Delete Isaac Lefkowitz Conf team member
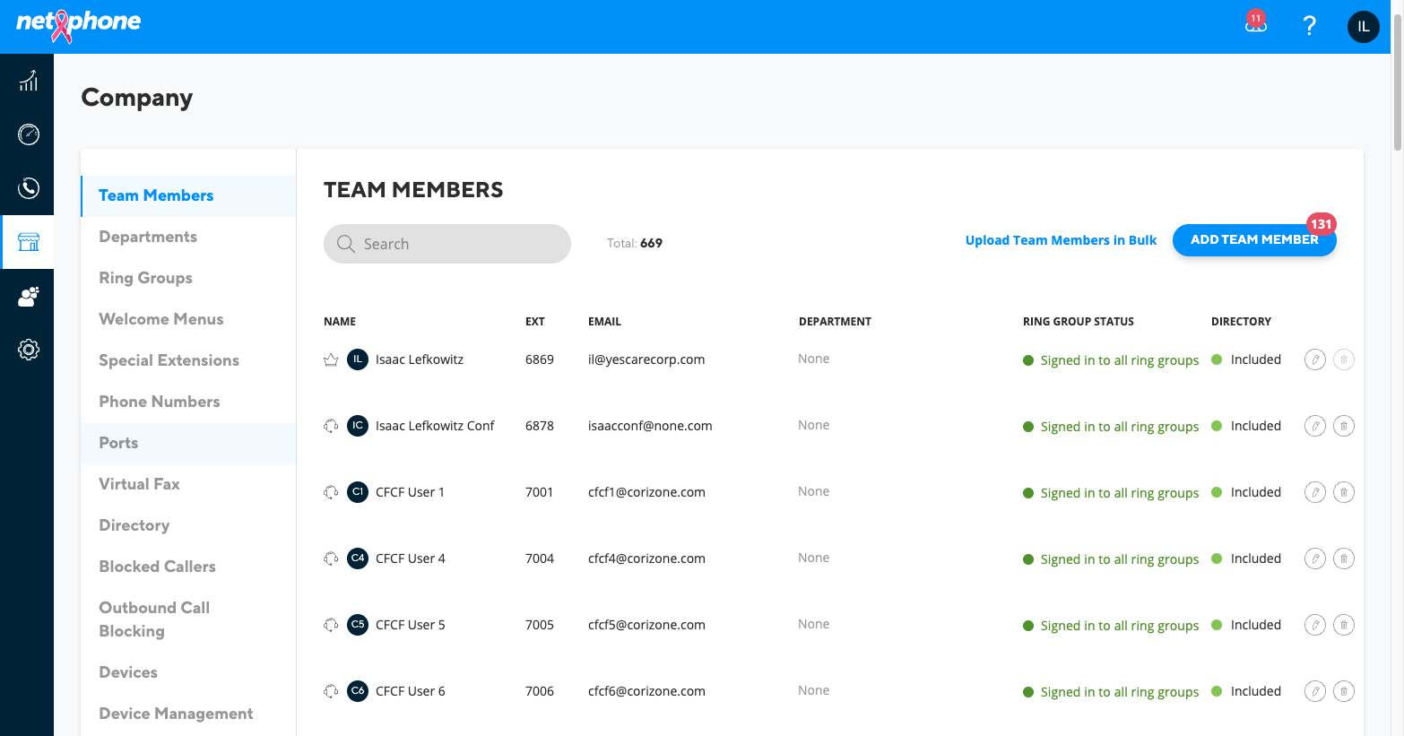Screen dimensions: 1404x736 [x=1344, y=426]
